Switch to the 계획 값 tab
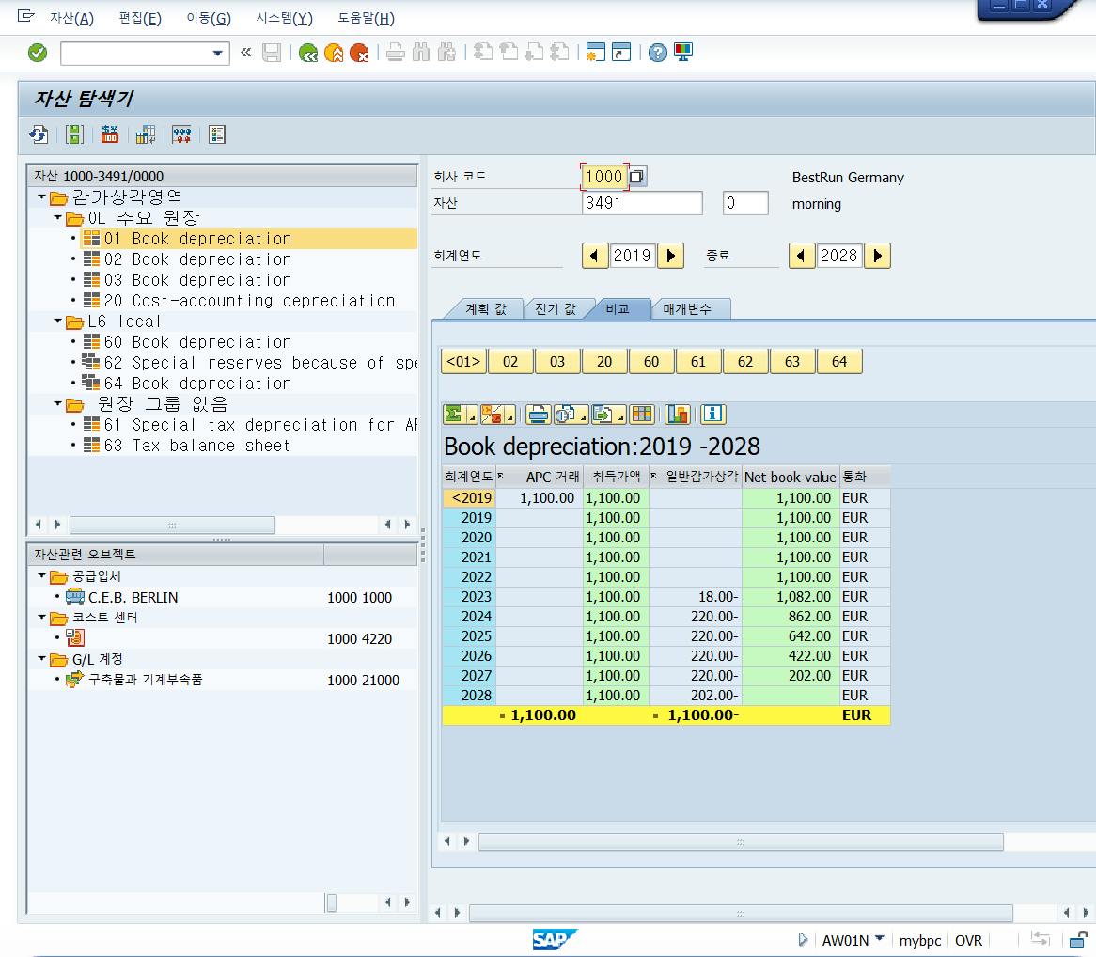 pos(486,309)
